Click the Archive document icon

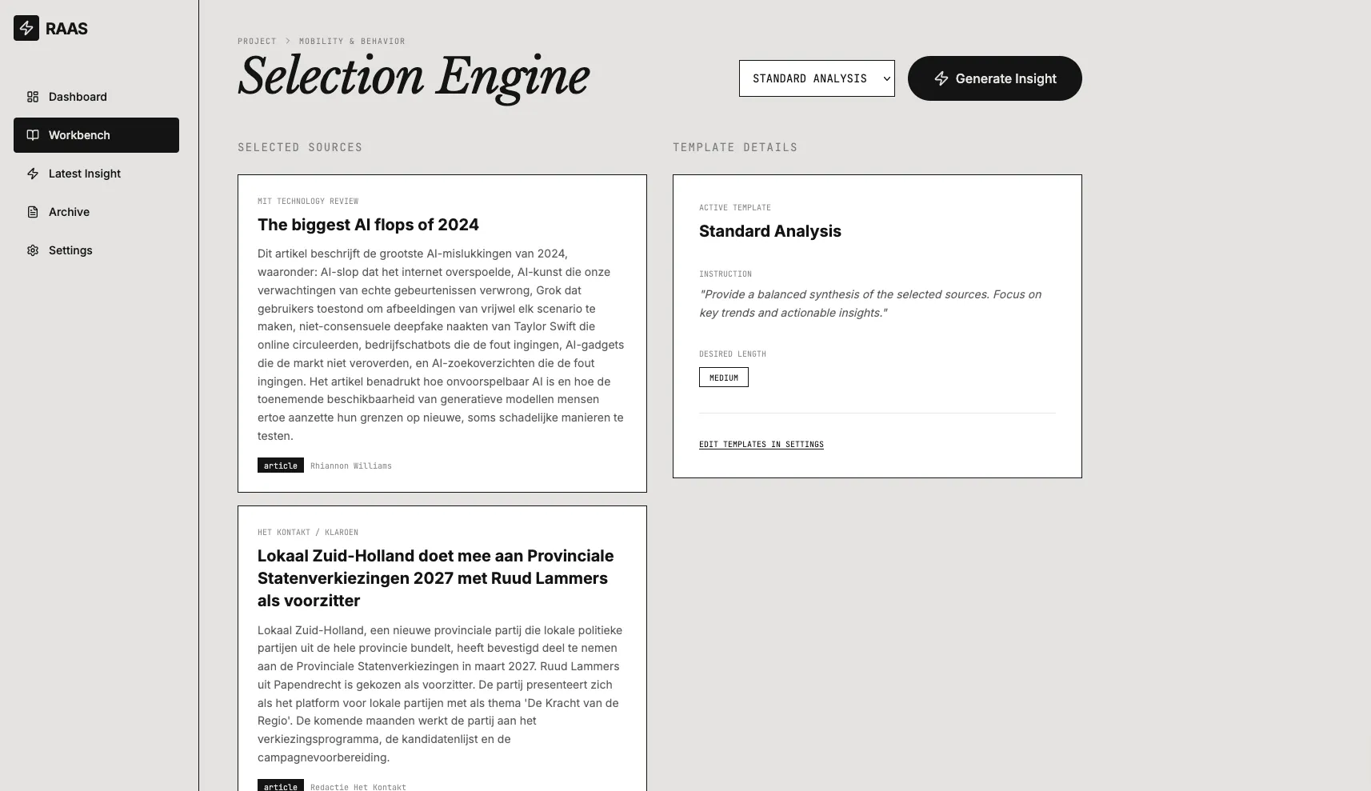coord(33,212)
